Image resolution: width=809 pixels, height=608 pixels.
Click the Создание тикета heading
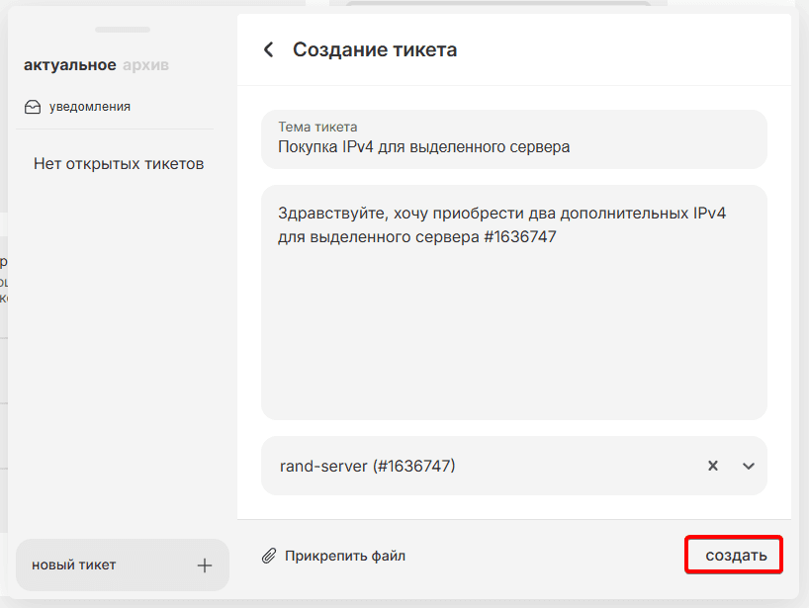[375, 49]
